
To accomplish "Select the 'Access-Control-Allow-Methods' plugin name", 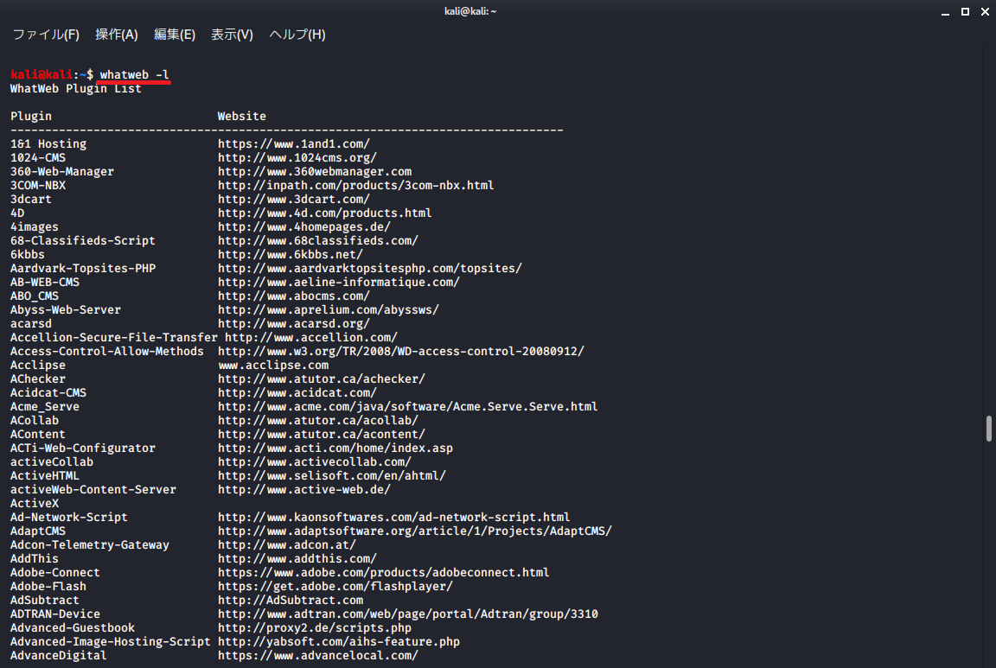I will [106, 351].
